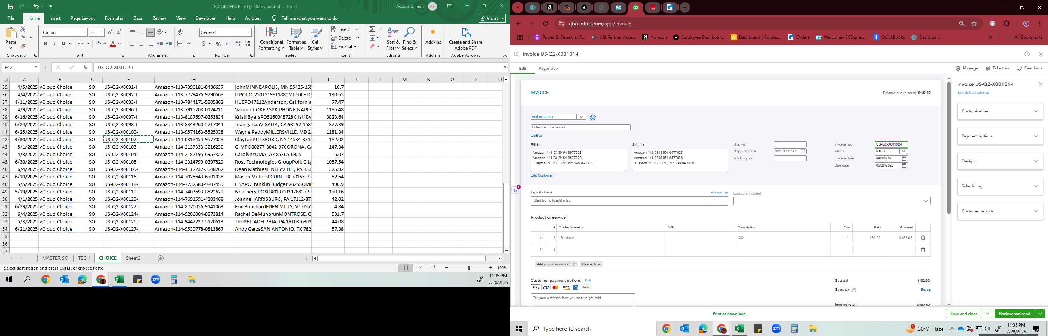Click Create and Share Adobe PDF
The height and width of the screenshot is (336, 1048).
point(465,39)
